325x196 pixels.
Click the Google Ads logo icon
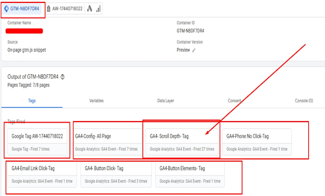[89, 9]
